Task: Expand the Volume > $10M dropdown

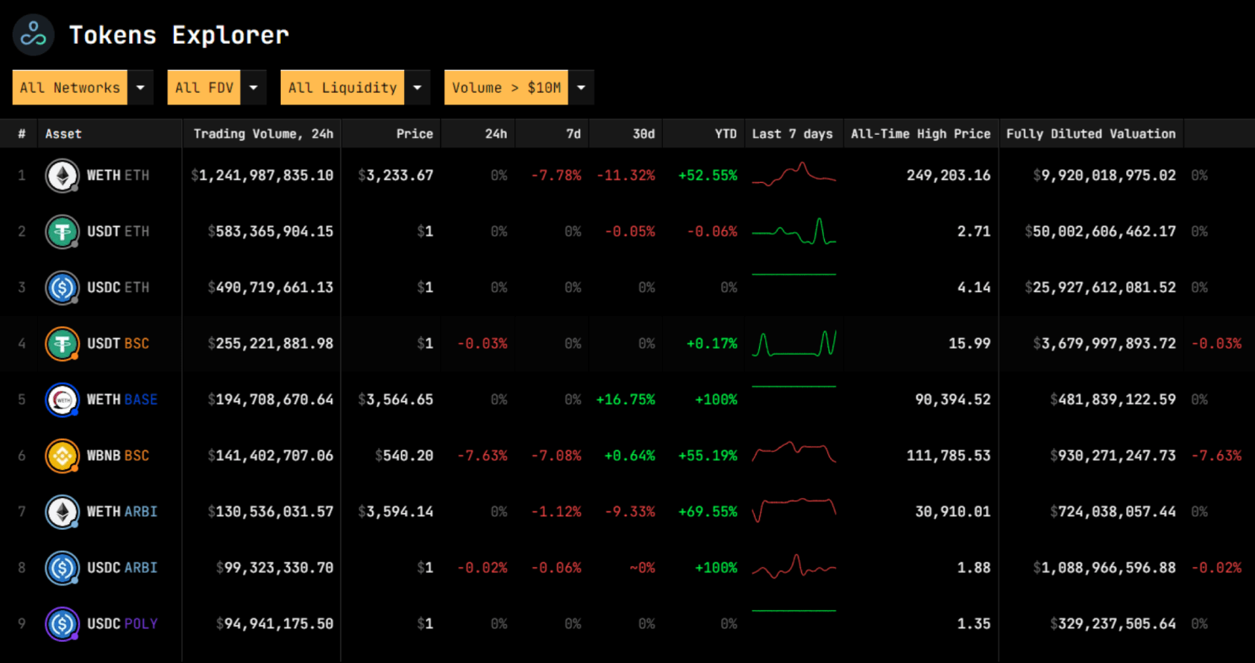Action: (x=581, y=88)
